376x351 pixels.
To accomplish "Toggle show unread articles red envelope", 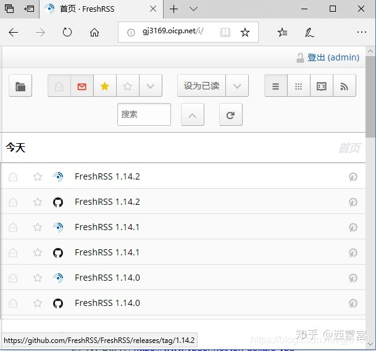I will [x=82, y=86].
